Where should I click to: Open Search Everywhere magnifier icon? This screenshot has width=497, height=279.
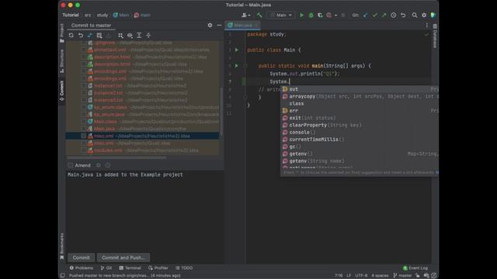click(x=415, y=15)
